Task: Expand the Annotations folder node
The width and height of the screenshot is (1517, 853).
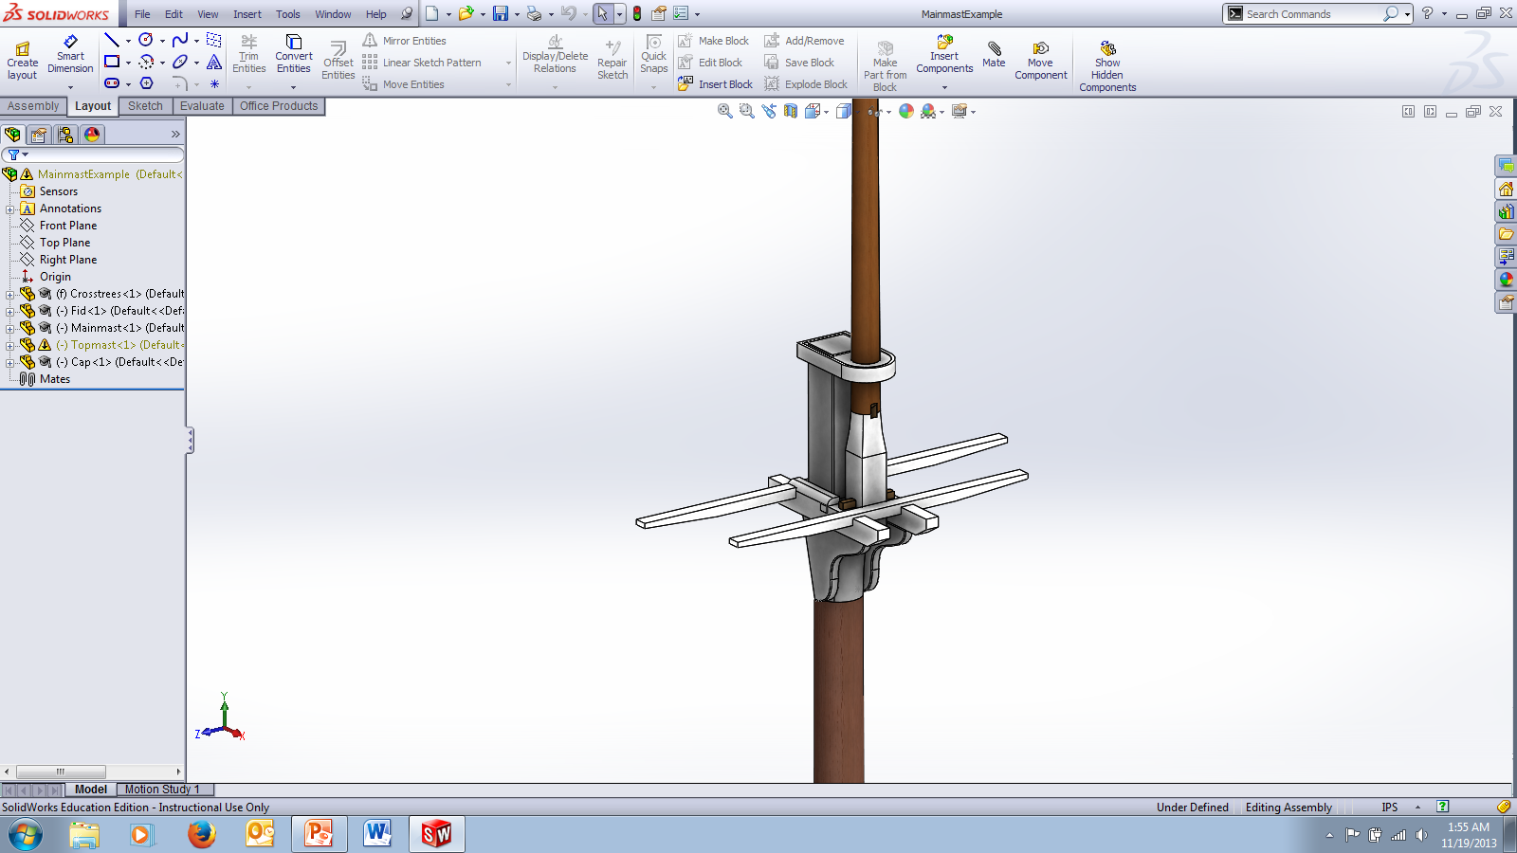Action: coord(10,209)
